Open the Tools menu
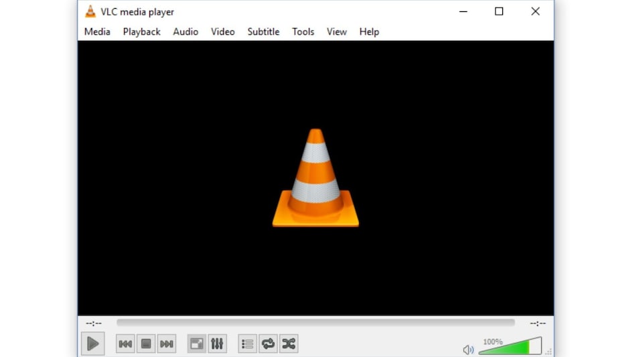The height and width of the screenshot is (357, 635). (x=303, y=31)
